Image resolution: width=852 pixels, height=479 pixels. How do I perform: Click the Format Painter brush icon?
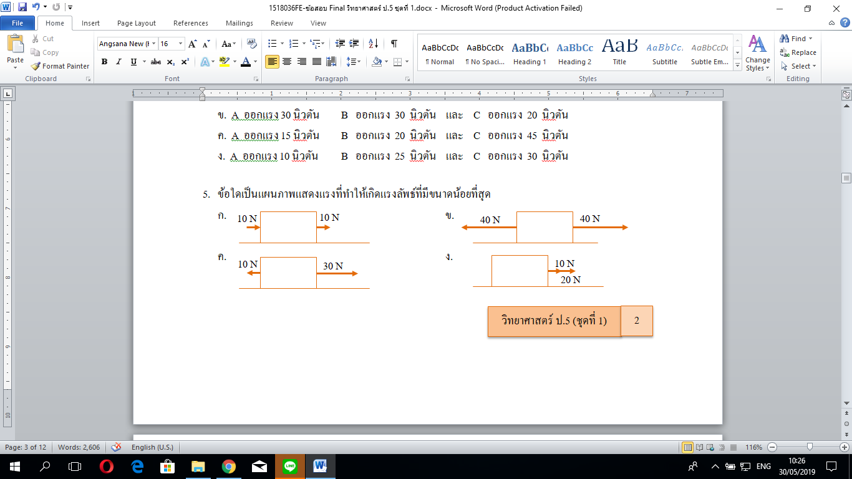tap(36, 66)
